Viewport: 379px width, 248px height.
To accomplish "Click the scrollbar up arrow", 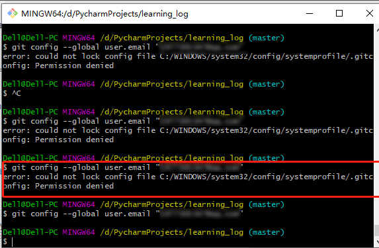I will point(377,30).
